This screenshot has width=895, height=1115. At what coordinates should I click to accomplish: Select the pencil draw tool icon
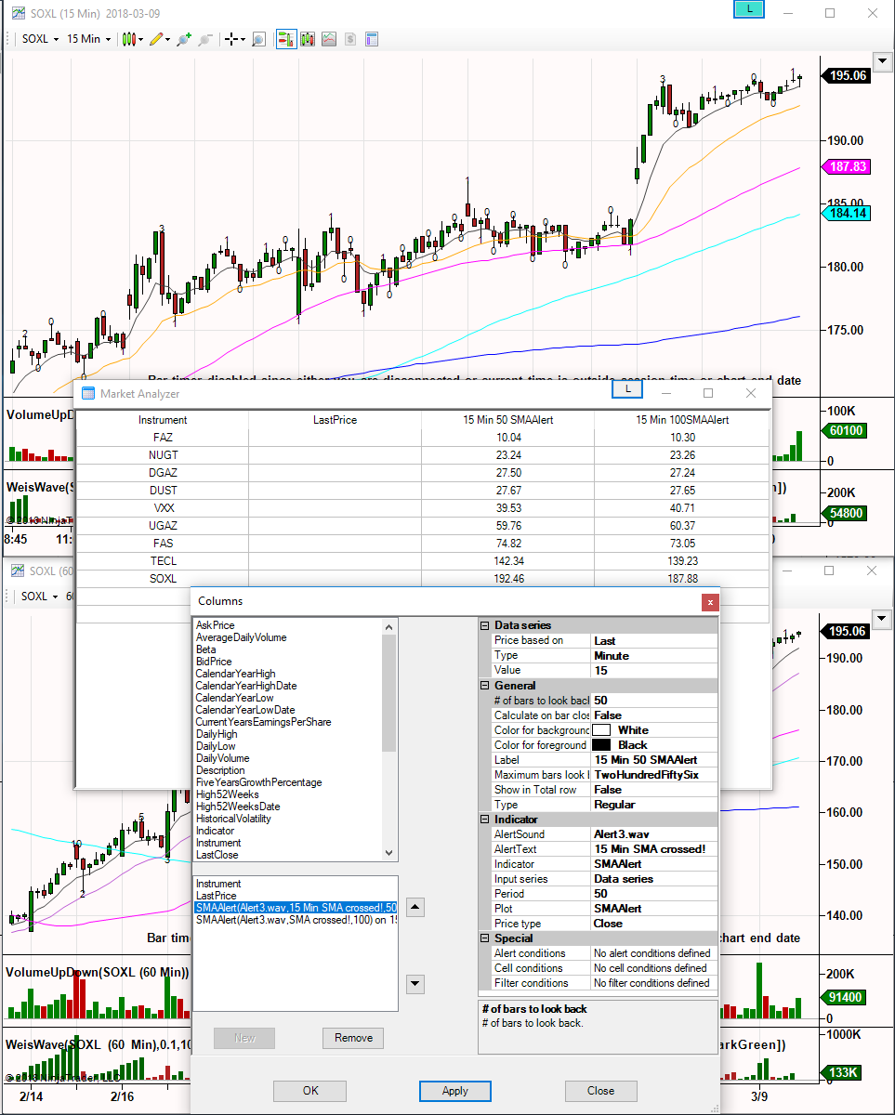tap(157, 39)
